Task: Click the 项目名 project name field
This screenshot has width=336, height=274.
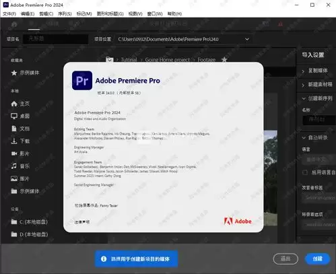Action: (x=56, y=39)
